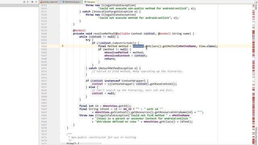Viewport: 258px width, 145px height.
Task: Open the Device File Explorer tool window
Action: click(x=256, y=136)
